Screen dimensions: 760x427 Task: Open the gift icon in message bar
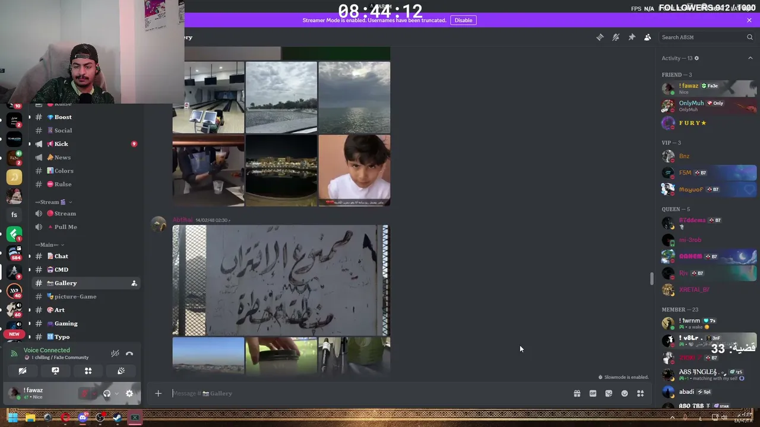pyautogui.click(x=577, y=393)
